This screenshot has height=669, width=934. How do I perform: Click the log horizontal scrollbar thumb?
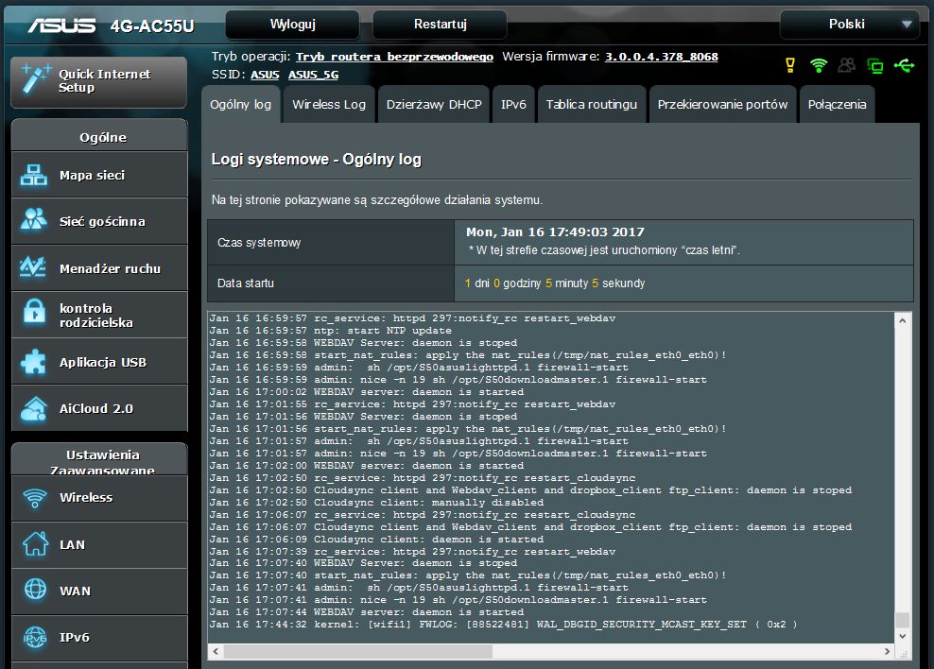coord(358,652)
